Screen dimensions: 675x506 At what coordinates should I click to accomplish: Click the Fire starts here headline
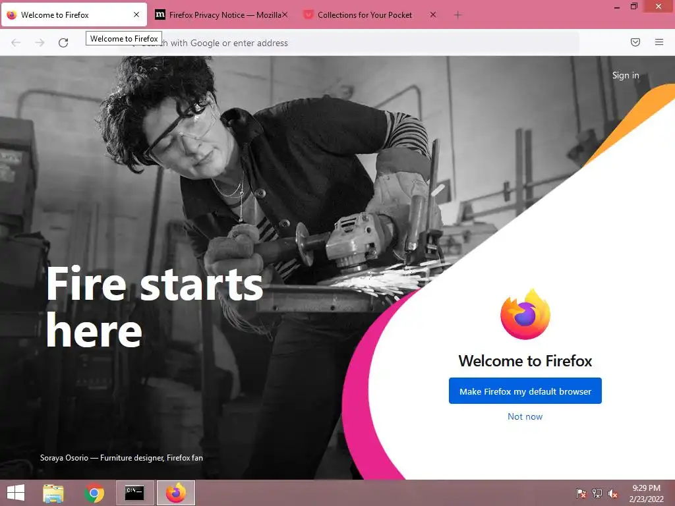click(x=154, y=306)
